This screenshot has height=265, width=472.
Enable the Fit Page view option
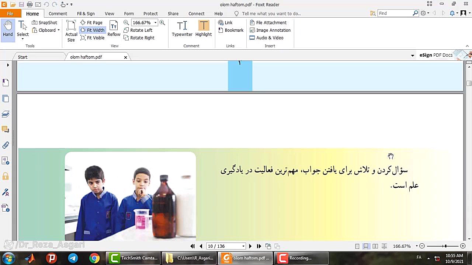click(91, 22)
